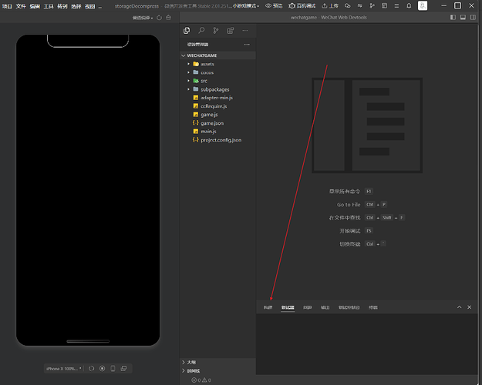Open the 文件 menu in menu bar
482x385 pixels.
pos(21,6)
